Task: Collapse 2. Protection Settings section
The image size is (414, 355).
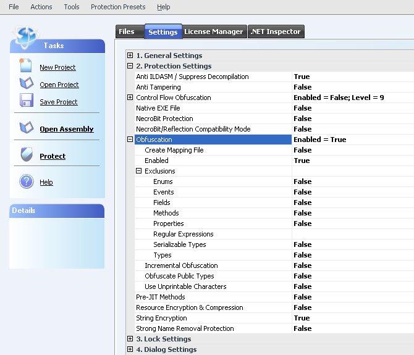Action: tap(130, 66)
